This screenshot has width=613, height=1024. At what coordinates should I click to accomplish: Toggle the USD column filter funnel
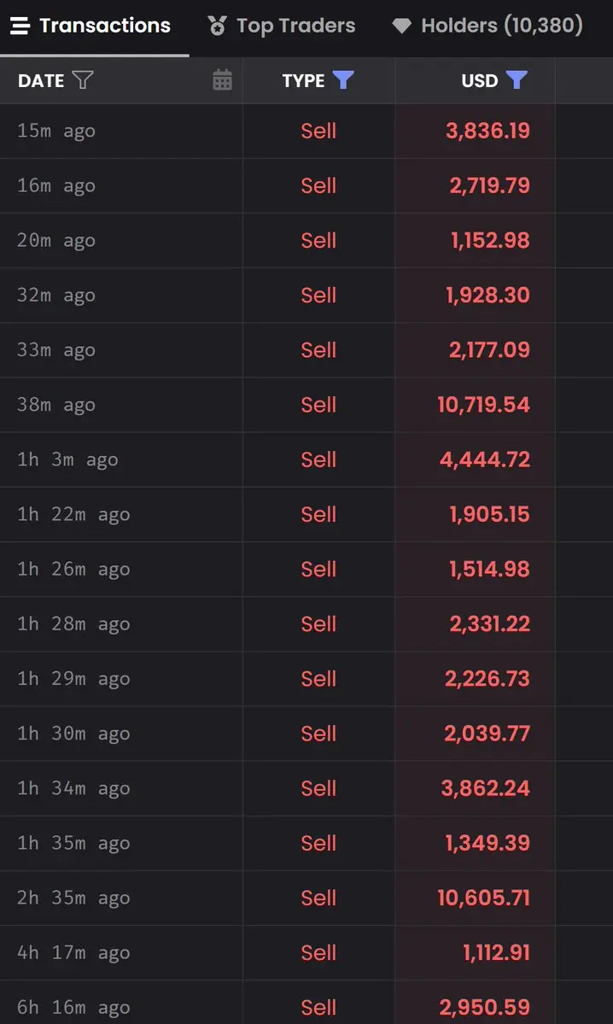click(x=517, y=79)
